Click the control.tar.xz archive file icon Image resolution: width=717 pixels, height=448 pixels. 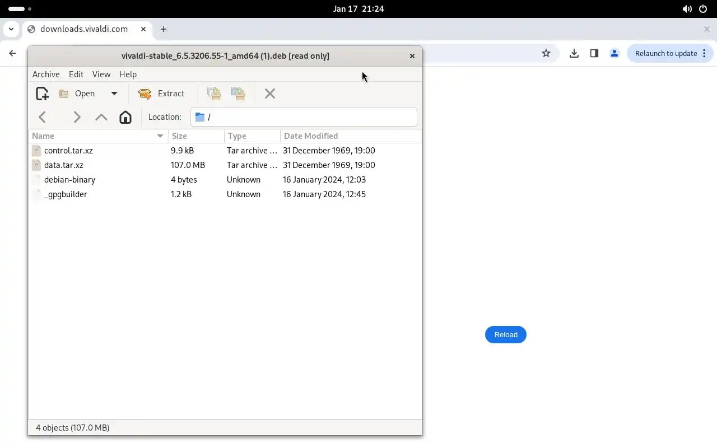click(36, 151)
